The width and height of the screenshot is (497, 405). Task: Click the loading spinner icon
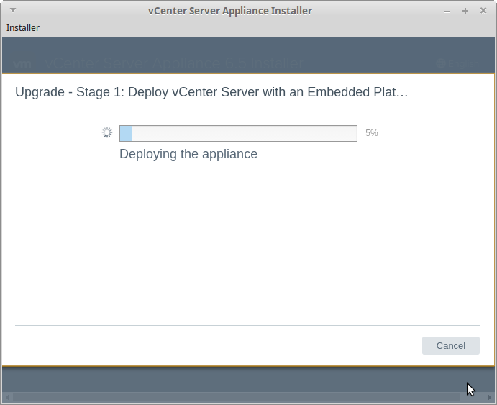107,132
